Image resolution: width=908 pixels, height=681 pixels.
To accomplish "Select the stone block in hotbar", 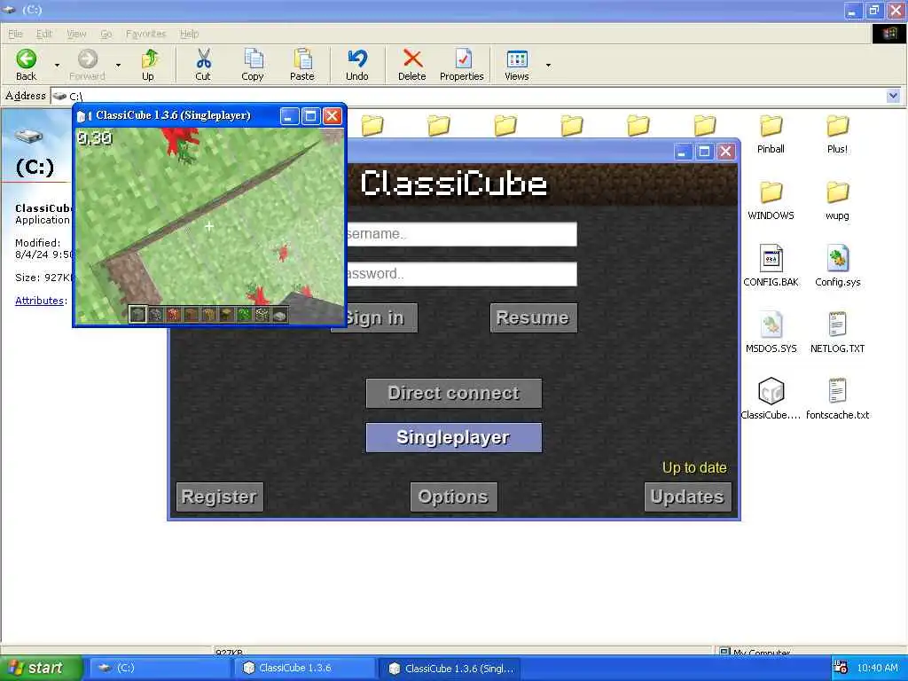I will (137, 315).
